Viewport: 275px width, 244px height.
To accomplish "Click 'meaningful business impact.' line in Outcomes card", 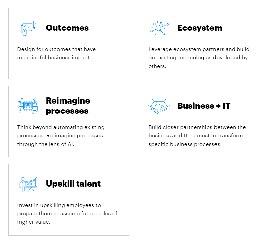I will 54,58.
